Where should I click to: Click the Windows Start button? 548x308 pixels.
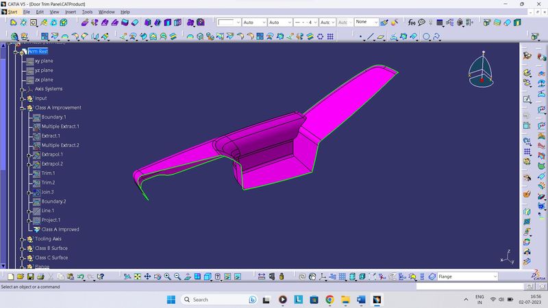tap(171, 300)
